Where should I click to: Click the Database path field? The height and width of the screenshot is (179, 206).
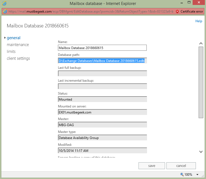(x=102, y=61)
